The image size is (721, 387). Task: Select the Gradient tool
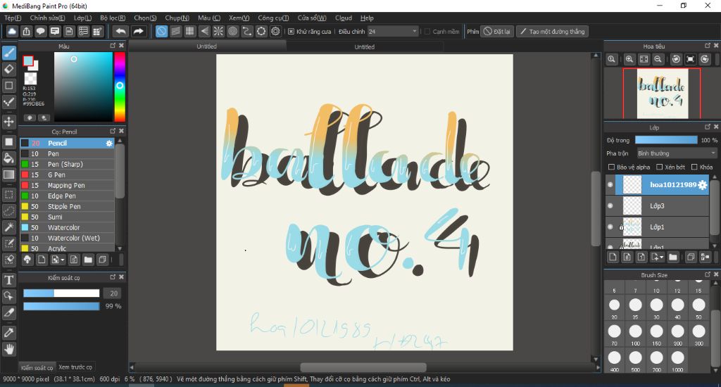[x=8, y=175]
